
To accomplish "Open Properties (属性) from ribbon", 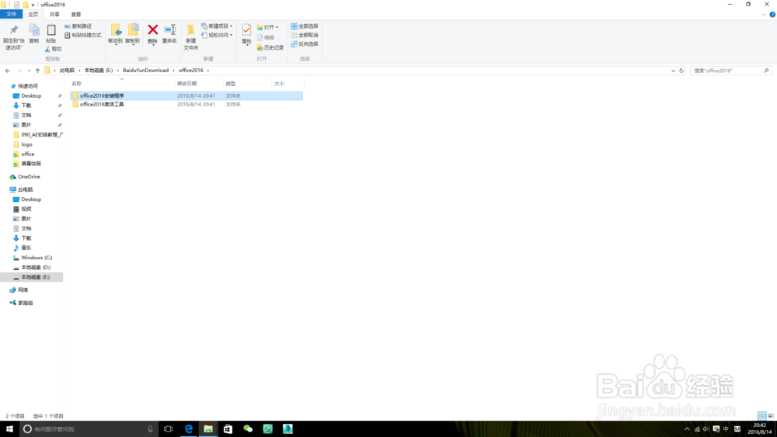I will click(x=246, y=33).
